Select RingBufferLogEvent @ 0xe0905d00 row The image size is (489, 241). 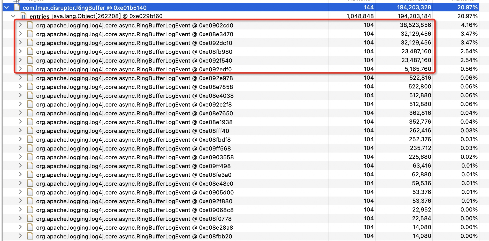(x=135, y=192)
